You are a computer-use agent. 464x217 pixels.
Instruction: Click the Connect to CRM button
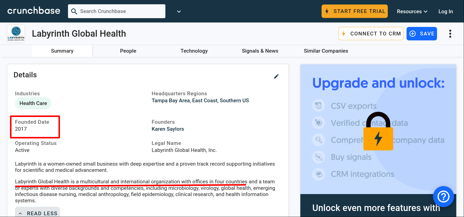tap(371, 34)
